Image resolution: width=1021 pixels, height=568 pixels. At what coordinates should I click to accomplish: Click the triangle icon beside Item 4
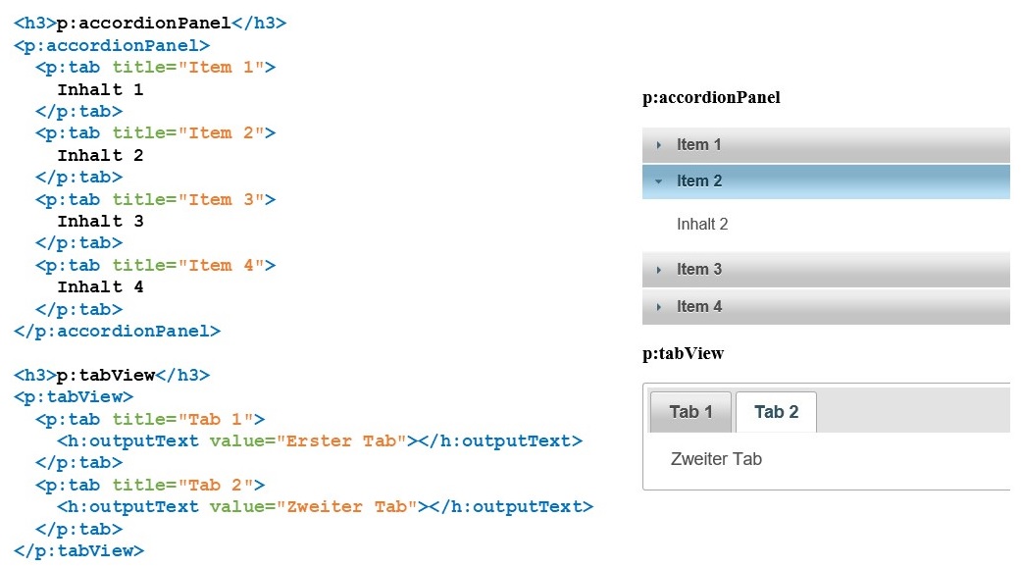659,307
